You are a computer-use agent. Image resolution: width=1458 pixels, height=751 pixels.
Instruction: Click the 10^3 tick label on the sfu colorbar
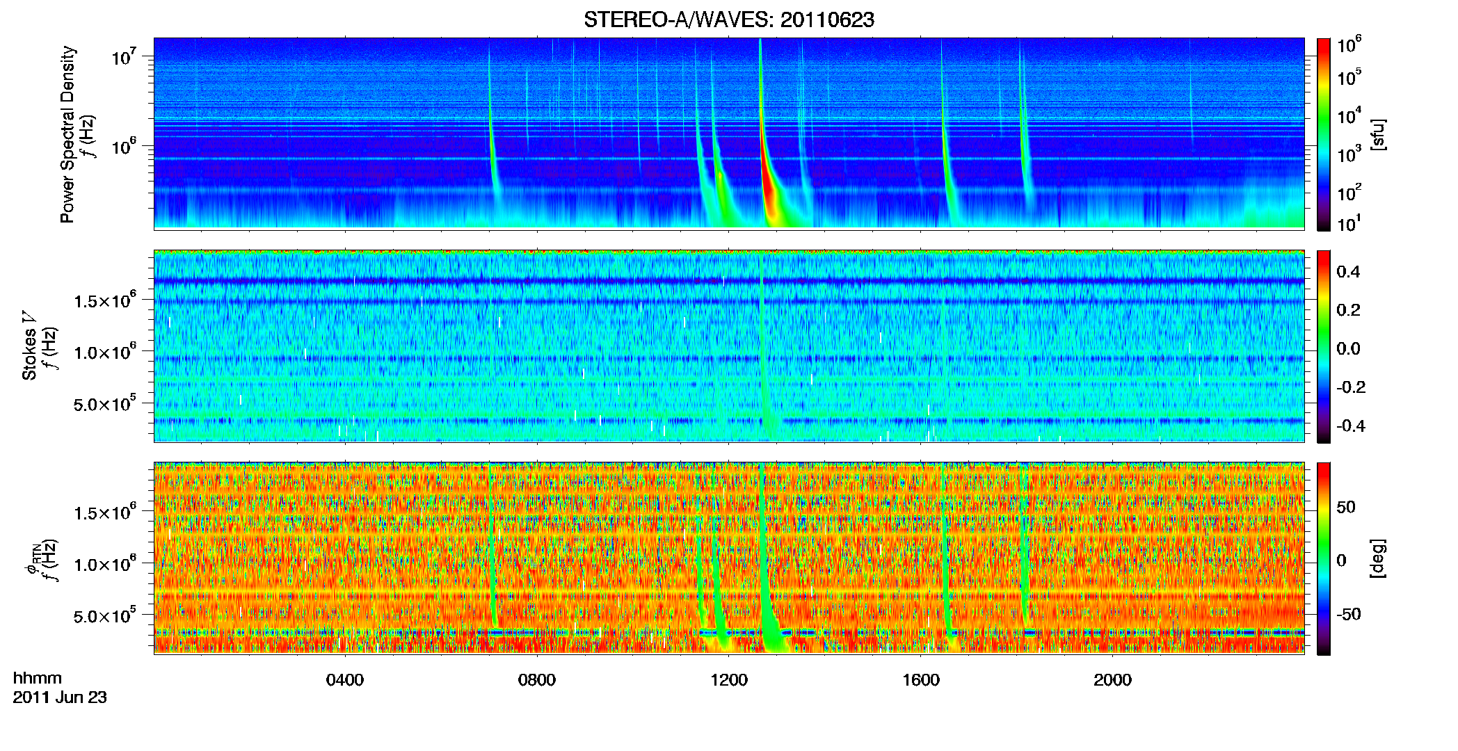coord(1349,154)
